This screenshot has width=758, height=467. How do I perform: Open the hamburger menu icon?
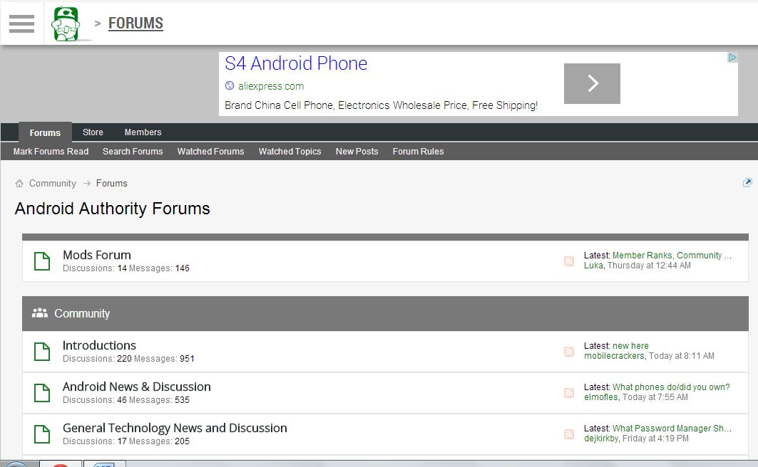(21, 23)
